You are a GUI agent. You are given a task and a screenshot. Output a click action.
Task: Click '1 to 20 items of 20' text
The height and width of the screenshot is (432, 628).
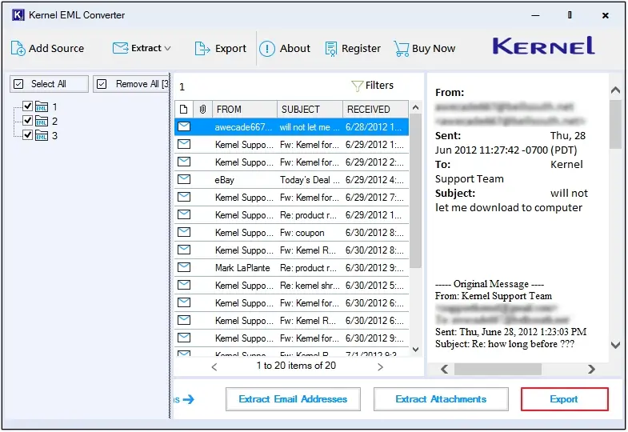click(x=296, y=366)
